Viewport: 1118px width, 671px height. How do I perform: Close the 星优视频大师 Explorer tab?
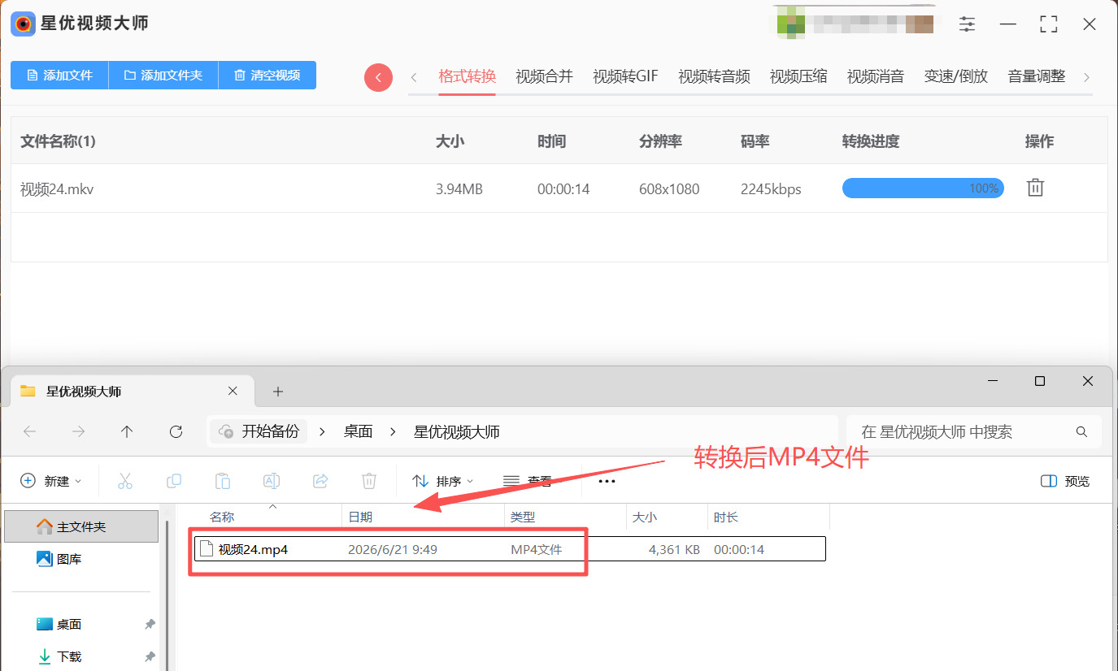233,391
